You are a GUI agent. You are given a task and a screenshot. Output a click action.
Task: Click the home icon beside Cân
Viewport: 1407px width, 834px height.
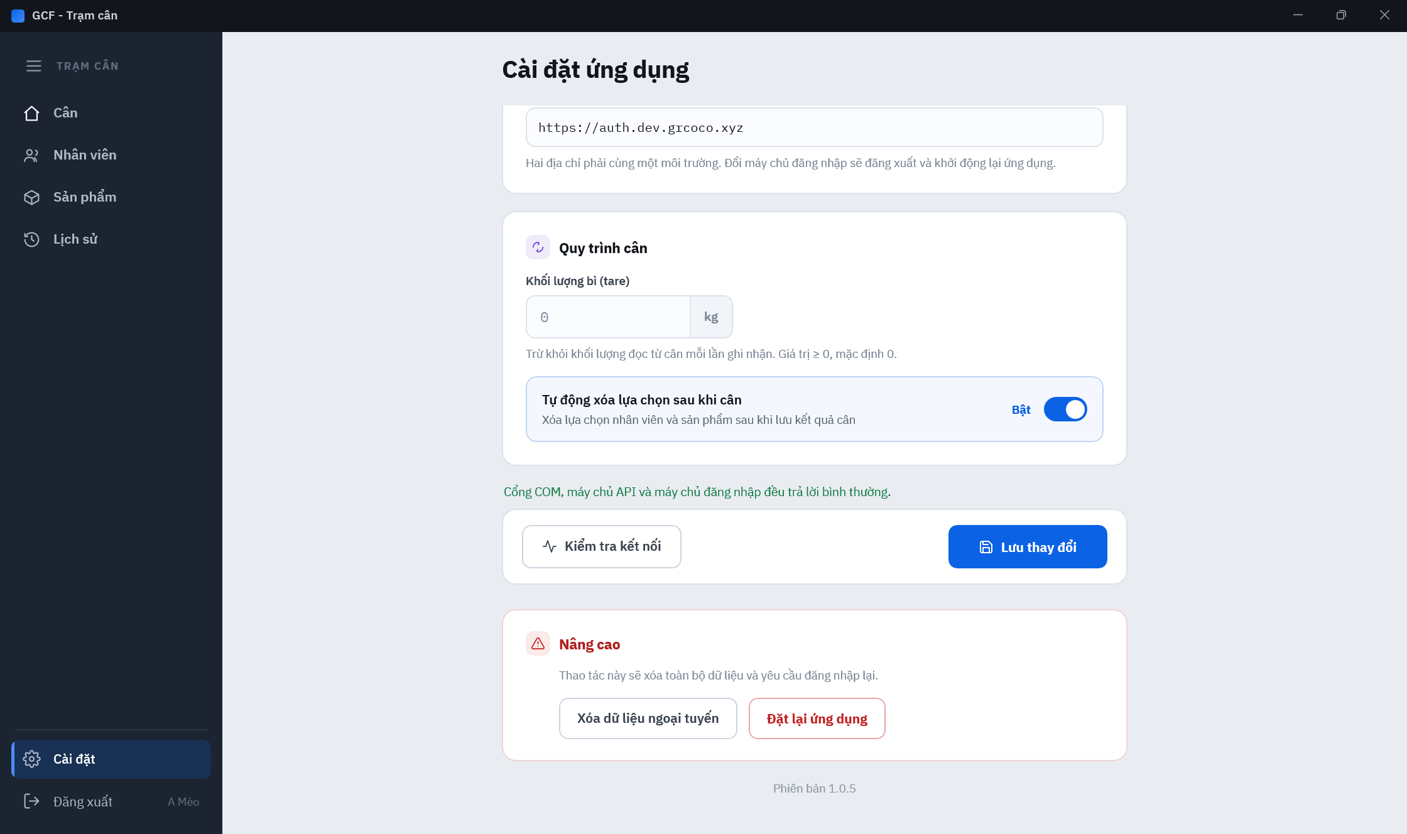(x=31, y=113)
